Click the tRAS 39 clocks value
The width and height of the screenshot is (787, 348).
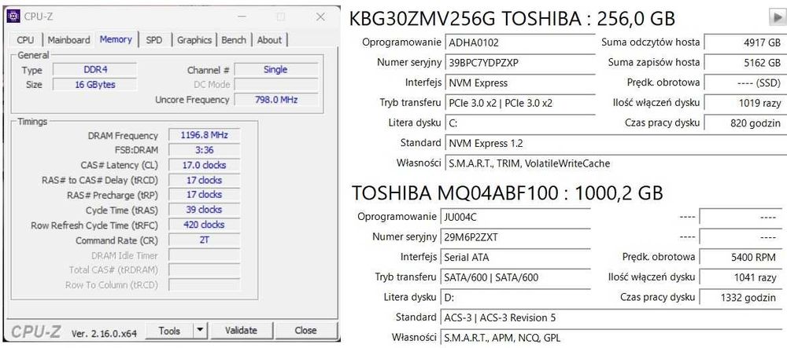204,209
